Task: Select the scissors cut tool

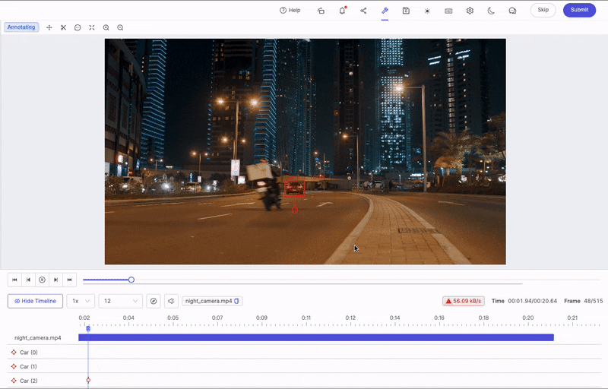Action: click(63, 27)
